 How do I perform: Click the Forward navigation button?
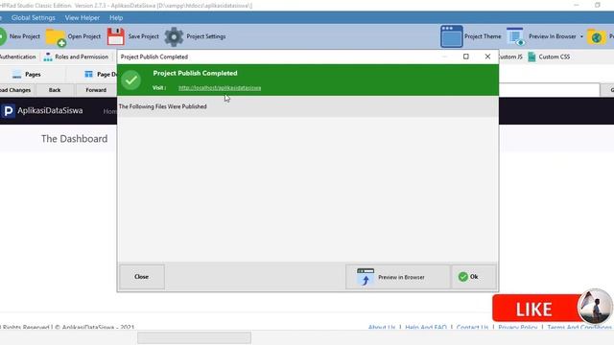pyautogui.click(x=96, y=90)
